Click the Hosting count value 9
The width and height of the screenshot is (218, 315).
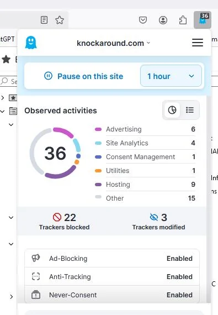(x=193, y=185)
